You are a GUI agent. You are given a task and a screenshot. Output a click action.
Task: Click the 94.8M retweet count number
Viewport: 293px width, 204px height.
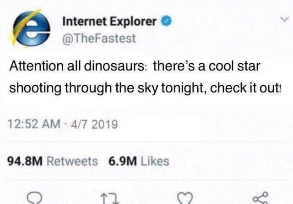(27, 161)
